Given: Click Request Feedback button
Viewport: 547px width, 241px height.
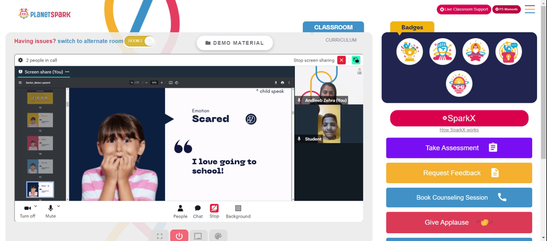Looking at the screenshot, I should [x=459, y=173].
